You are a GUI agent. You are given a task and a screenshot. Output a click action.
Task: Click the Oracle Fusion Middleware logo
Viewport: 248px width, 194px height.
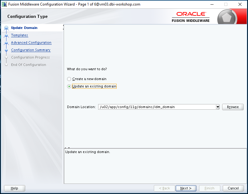pyautogui.click(x=190, y=17)
